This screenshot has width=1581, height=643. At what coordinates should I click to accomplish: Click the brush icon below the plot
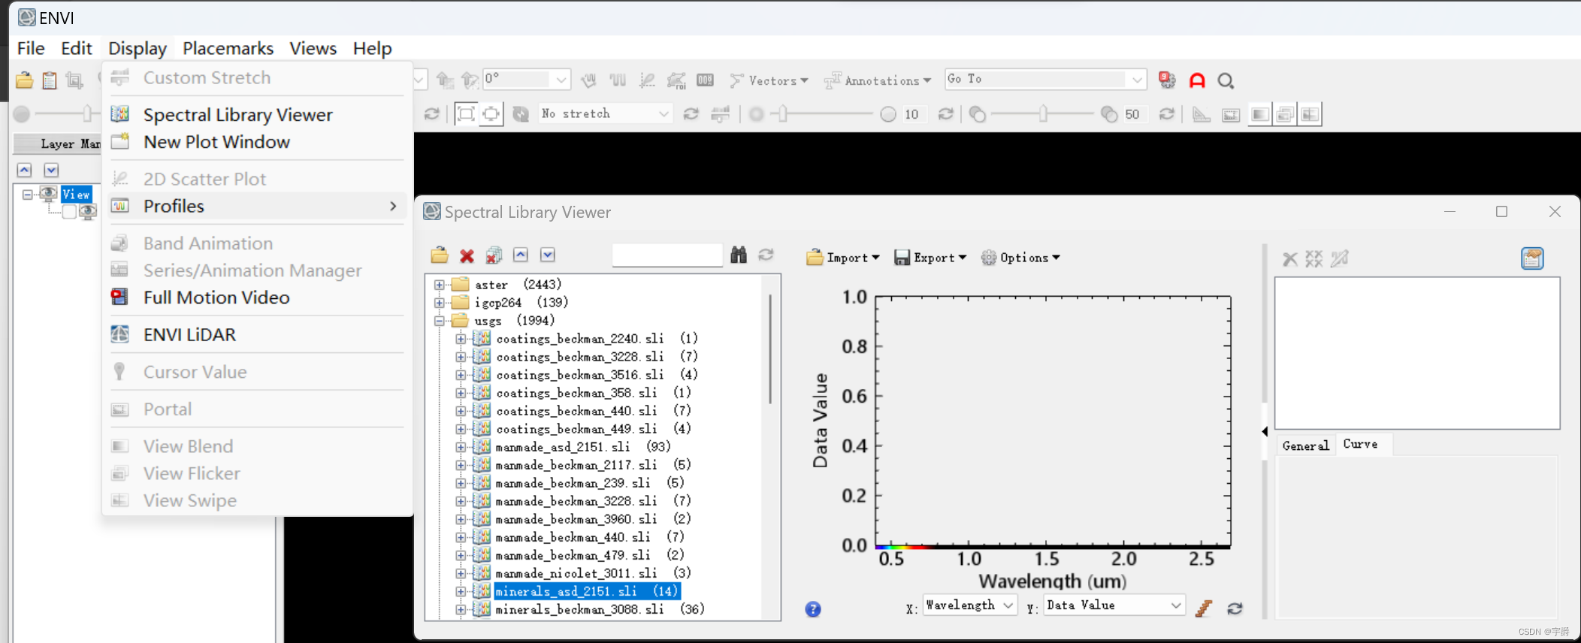[1204, 608]
